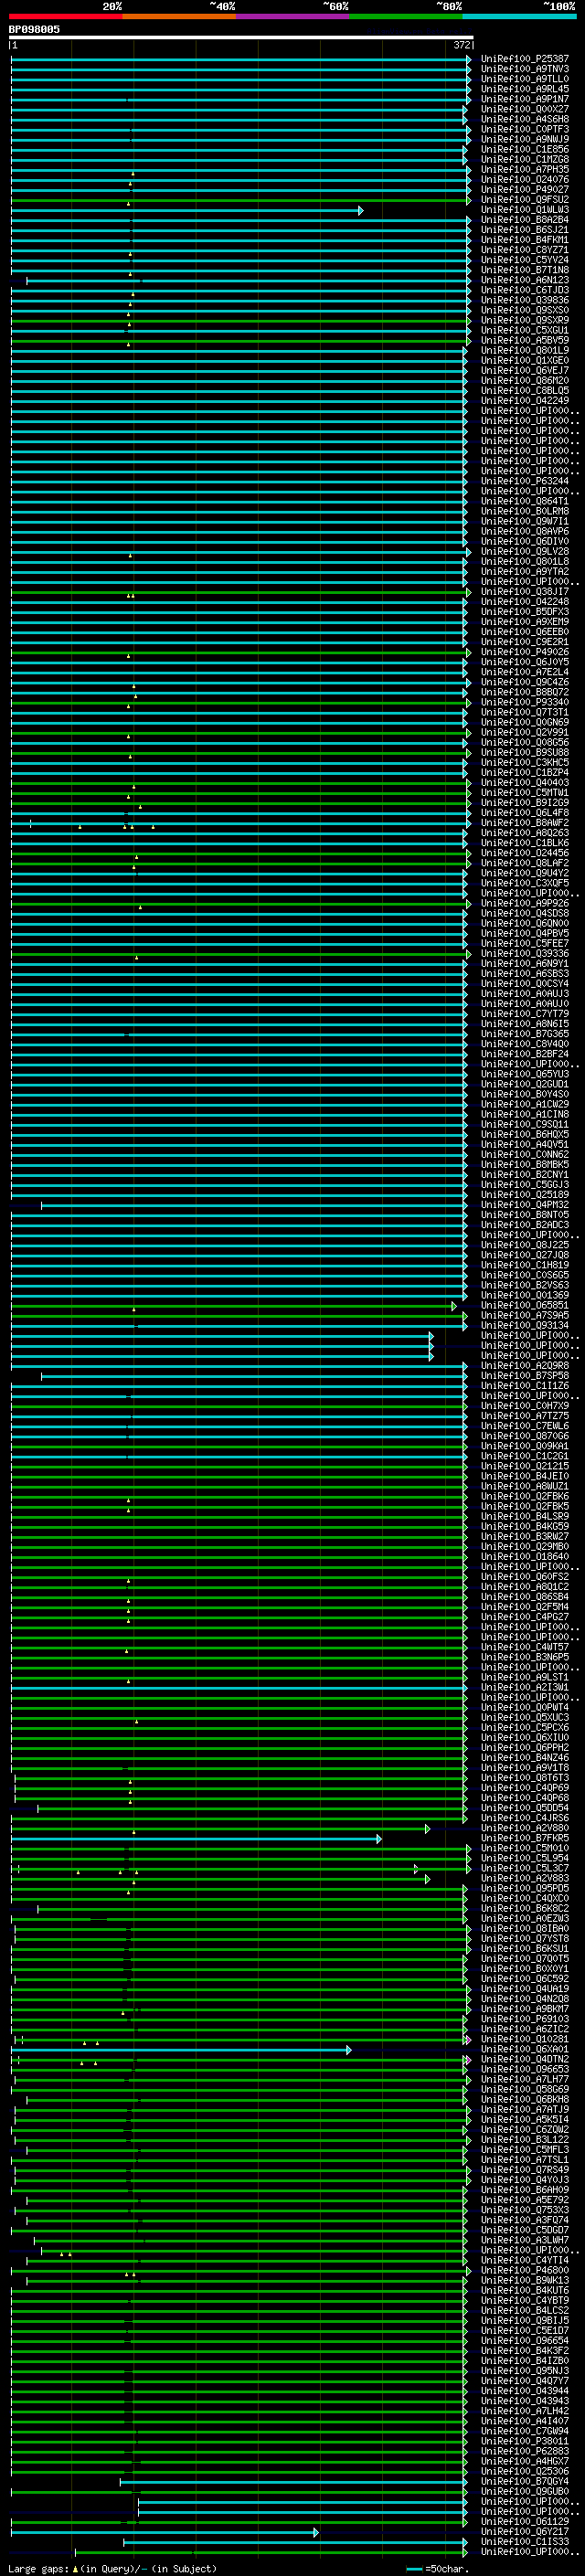Open hit UniRef100_A9RL45
585x2576 pixels.
[x=525, y=89]
